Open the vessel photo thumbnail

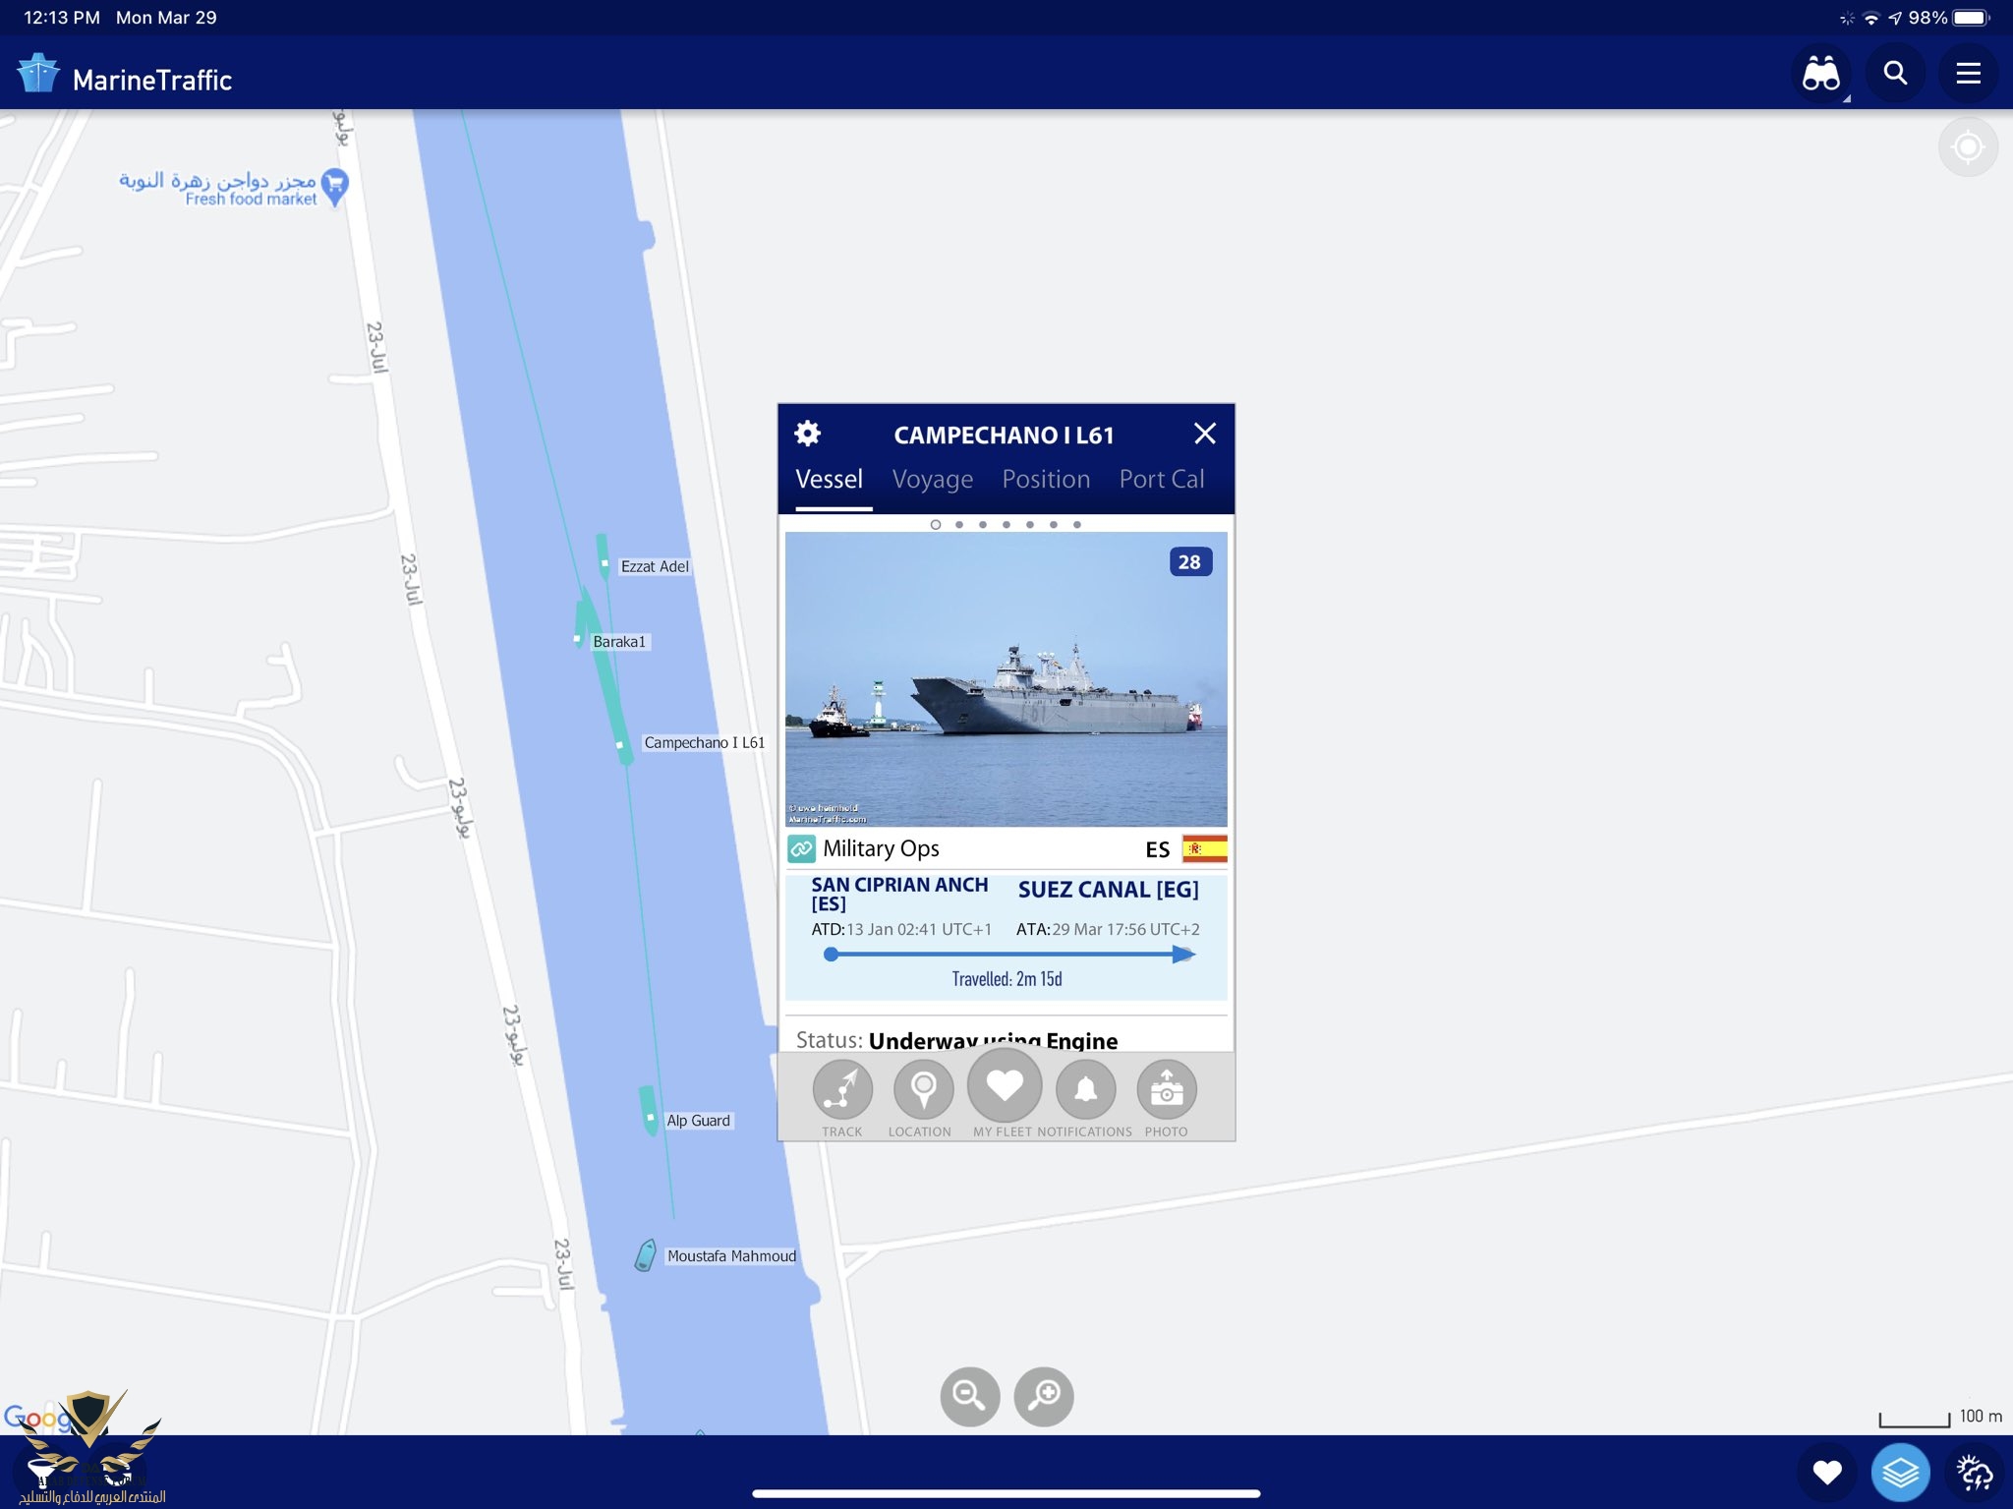(1006, 679)
